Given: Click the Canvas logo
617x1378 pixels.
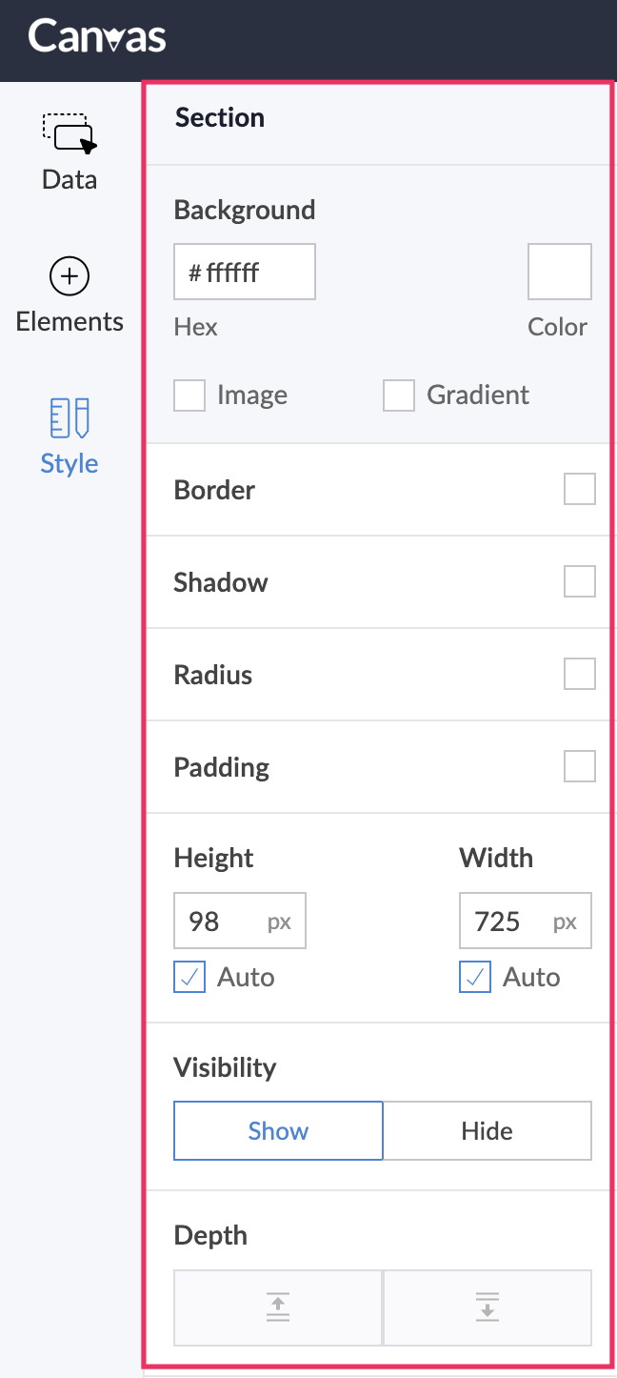Looking at the screenshot, I should point(97,37).
